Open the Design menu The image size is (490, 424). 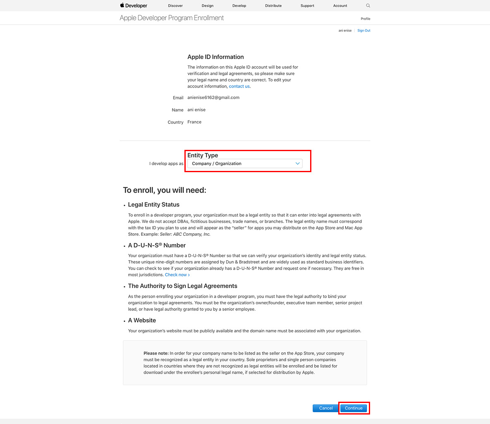(208, 6)
